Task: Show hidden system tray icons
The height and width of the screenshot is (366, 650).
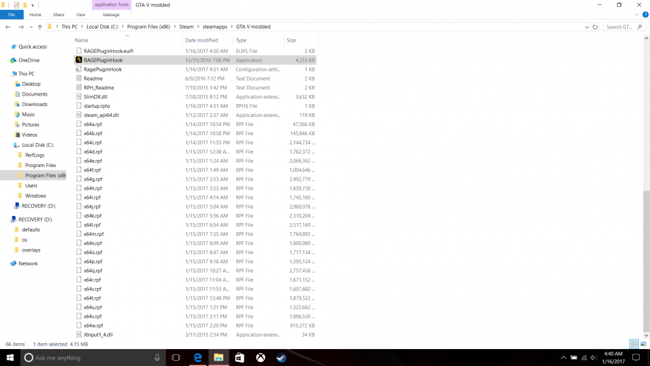Action: point(564,358)
